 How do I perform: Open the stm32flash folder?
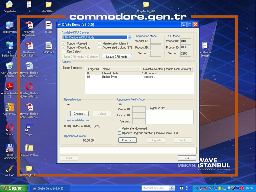48,5
